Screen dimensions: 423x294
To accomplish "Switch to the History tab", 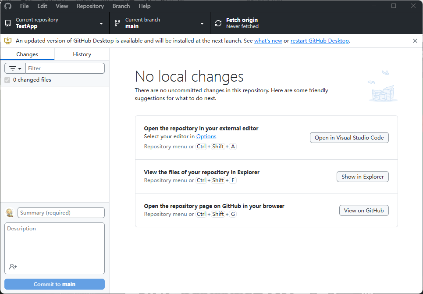I will [x=82, y=54].
